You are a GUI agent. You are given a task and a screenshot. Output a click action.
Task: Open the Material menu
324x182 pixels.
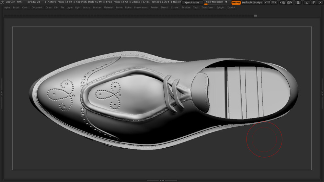coord(108,7)
